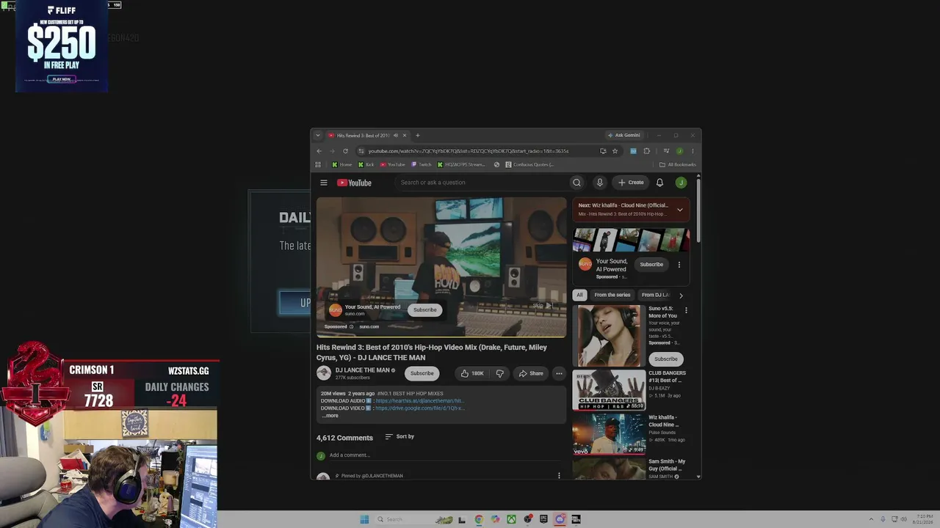Image resolution: width=940 pixels, height=528 pixels.
Task: Open the Windows Start menu
Action: 364,519
